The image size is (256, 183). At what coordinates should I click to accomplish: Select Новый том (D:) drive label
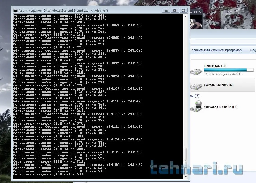pos(215,66)
